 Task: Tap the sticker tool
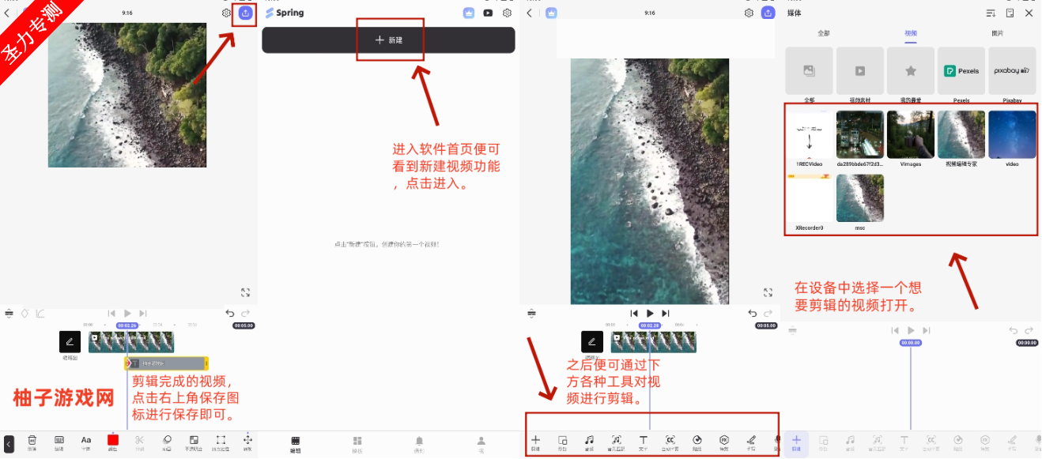click(697, 442)
